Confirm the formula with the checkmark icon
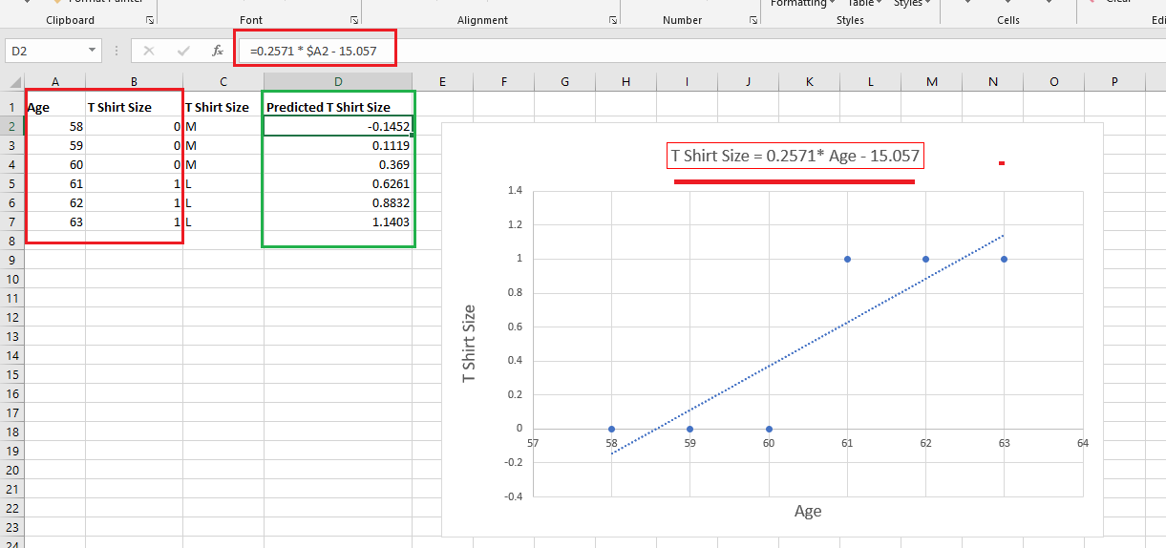This screenshot has height=548, width=1166. (183, 51)
